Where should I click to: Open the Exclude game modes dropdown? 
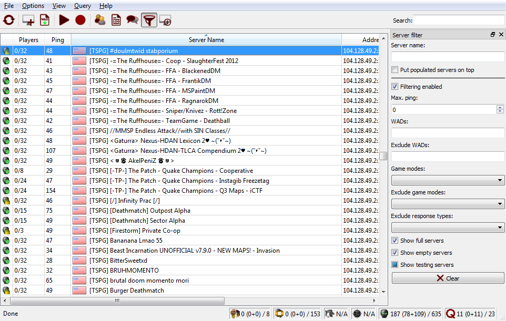[x=448, y=204]
